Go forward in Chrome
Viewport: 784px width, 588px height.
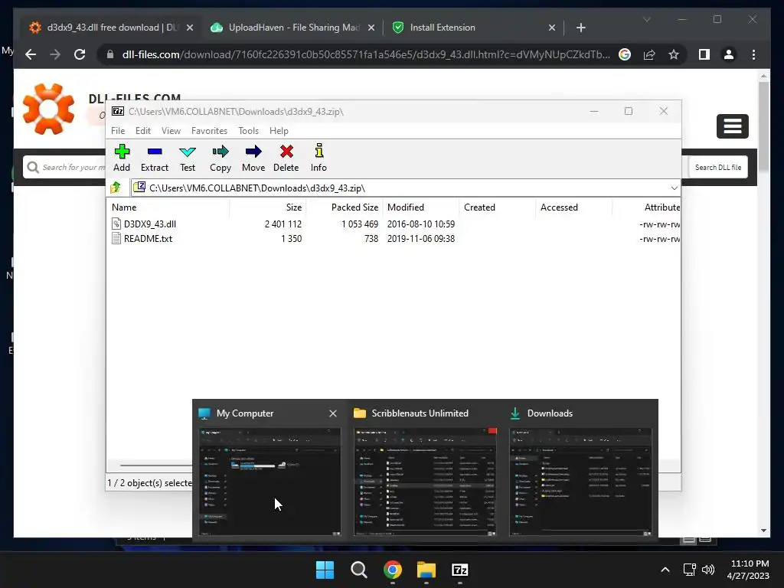point(55,54)
